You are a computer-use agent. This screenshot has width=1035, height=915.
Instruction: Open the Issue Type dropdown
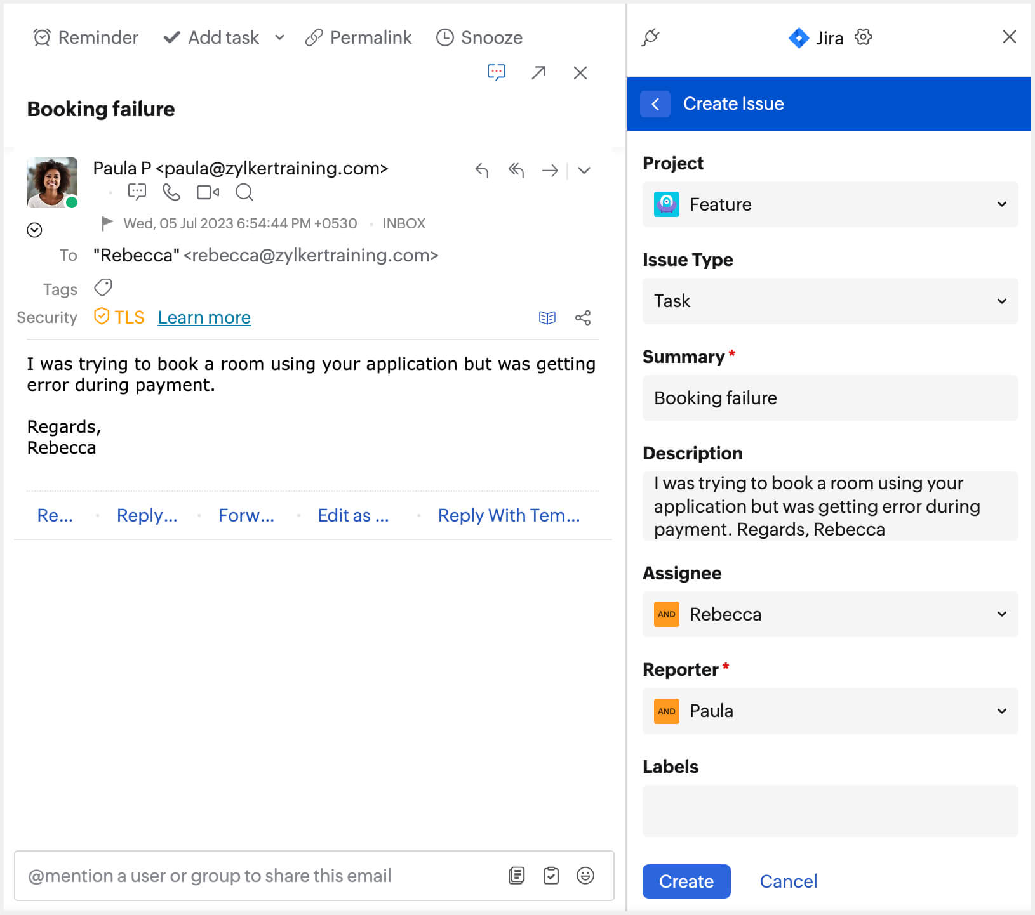(x=830, y=301)
